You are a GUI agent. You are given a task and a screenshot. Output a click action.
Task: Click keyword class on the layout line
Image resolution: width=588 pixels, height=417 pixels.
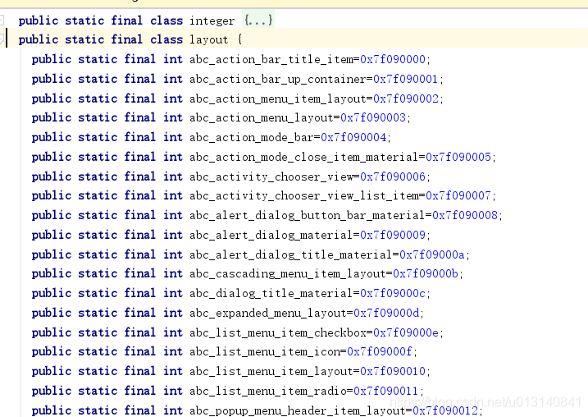[x=166, y=39]
